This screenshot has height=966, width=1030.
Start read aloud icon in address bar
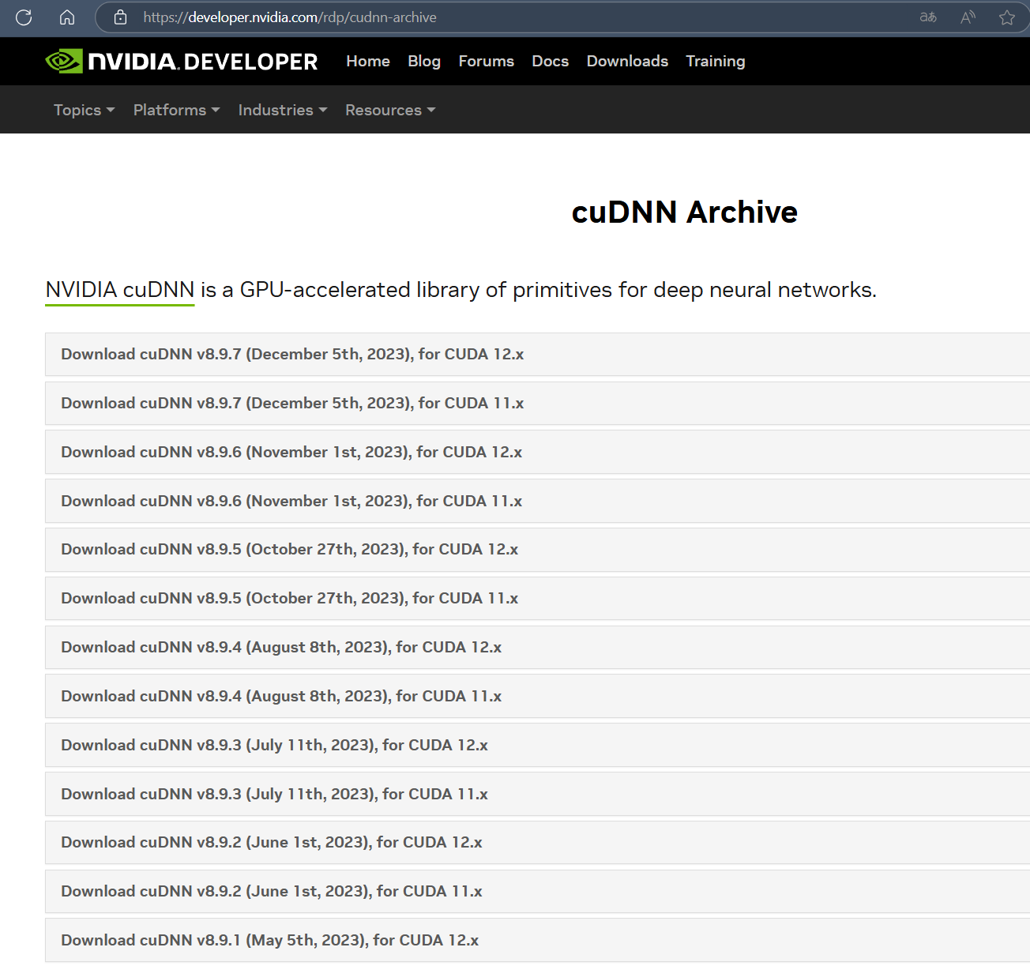[968, 17]
